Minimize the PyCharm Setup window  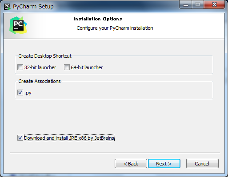(x=186, y=5)
